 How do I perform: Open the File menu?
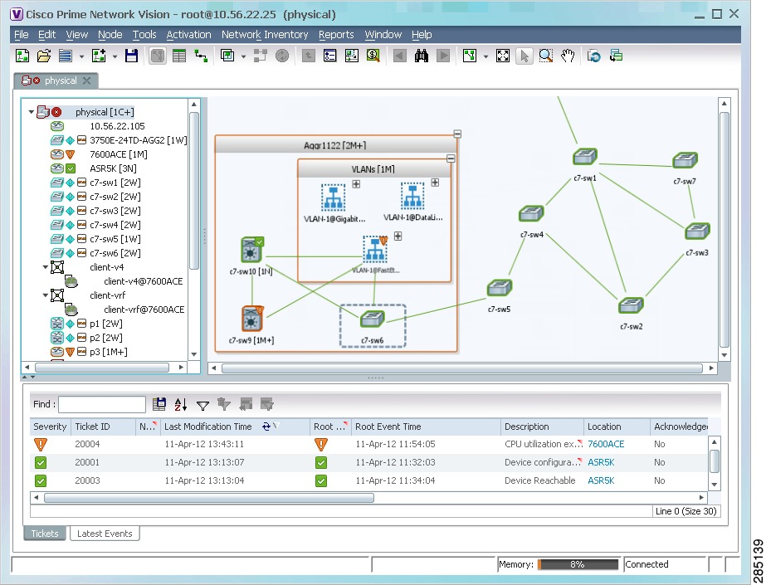[x=21, y=35]
